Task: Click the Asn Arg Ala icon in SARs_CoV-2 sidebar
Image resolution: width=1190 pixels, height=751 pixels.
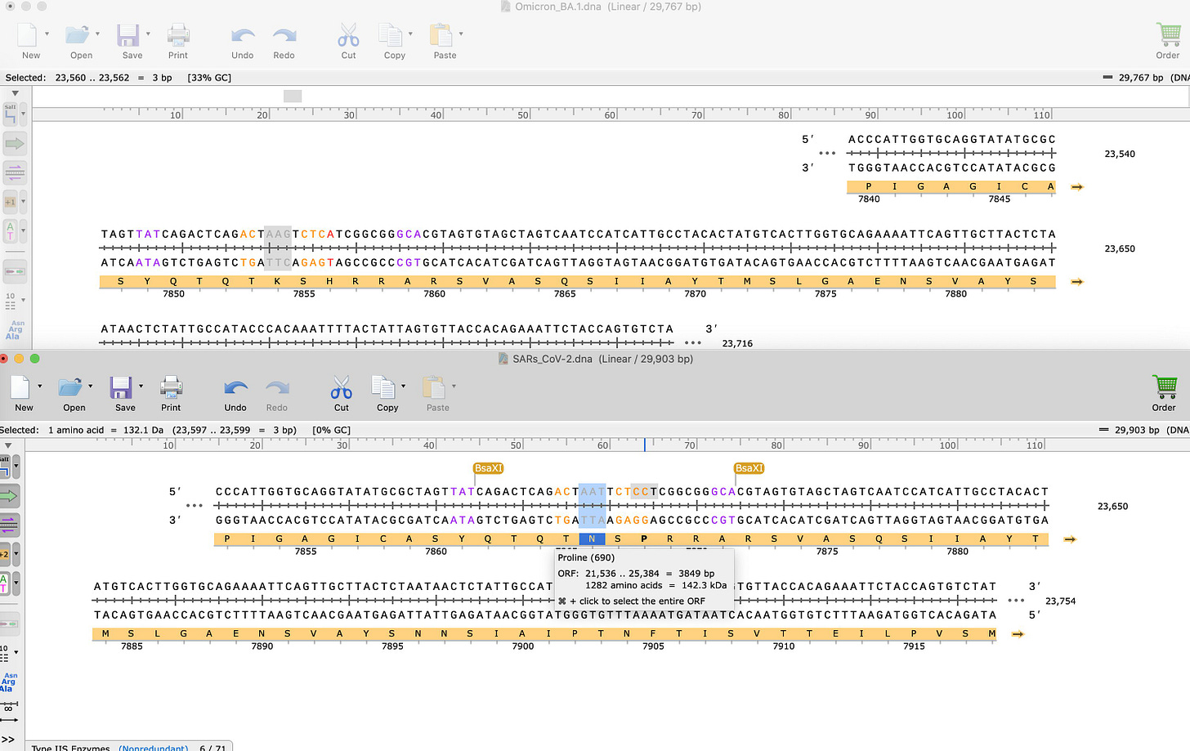Action: 9,682
